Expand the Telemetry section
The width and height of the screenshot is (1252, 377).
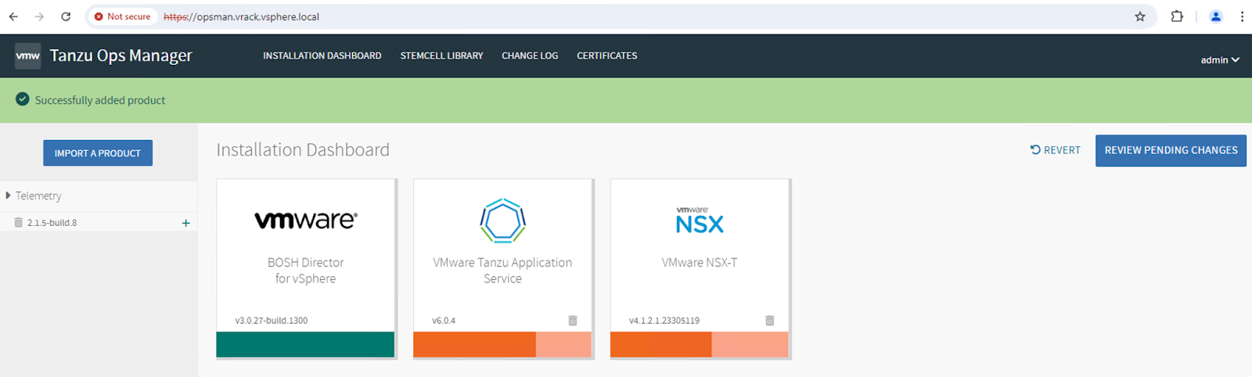(x=34, y=196)
